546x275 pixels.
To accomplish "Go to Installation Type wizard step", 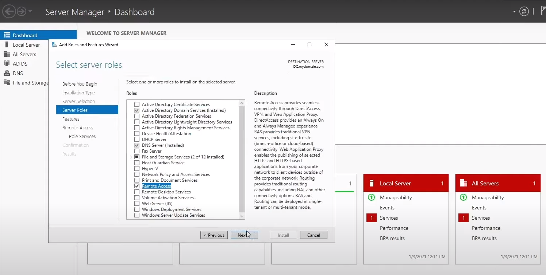I will (78, 93).
